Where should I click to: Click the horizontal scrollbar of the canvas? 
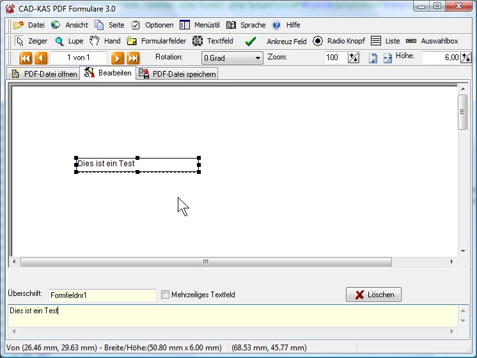click(x=206, y=261)
